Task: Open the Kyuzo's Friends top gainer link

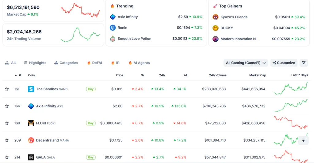Action: coord(234,17)
